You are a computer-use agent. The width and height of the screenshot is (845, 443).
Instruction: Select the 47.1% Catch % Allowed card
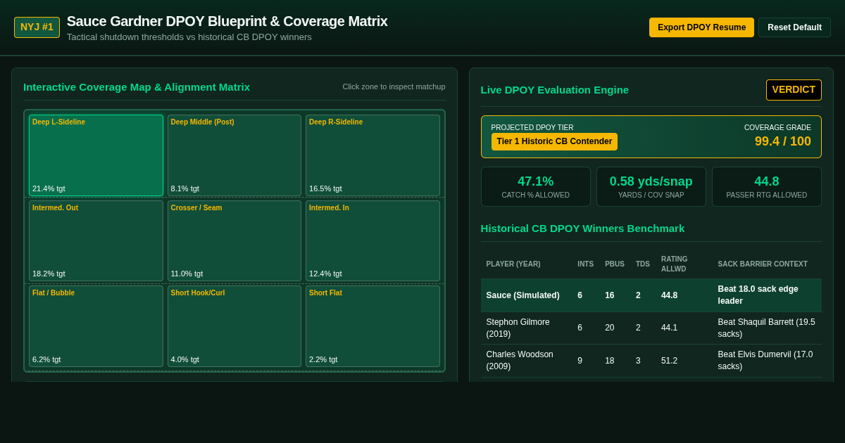pos(536,186)
